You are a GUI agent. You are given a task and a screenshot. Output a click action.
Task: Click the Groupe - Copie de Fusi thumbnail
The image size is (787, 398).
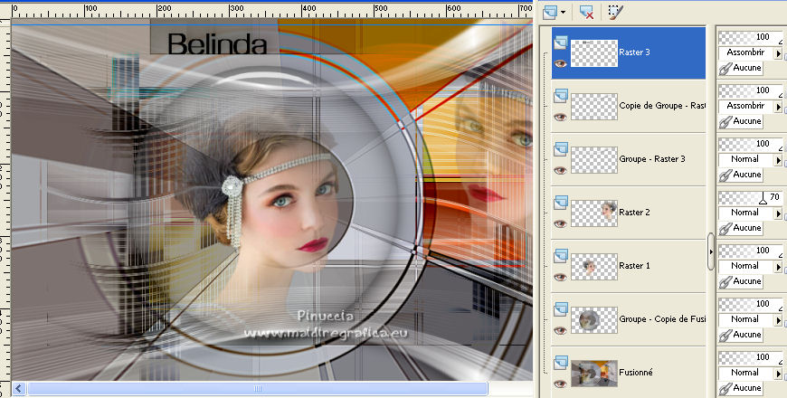(594, 320)
